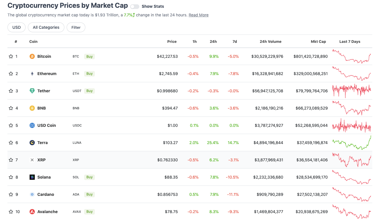The height and width of the screenshot is (220, 374).
Task: Open the Ethereum coin page link
Action: point(47,74)
